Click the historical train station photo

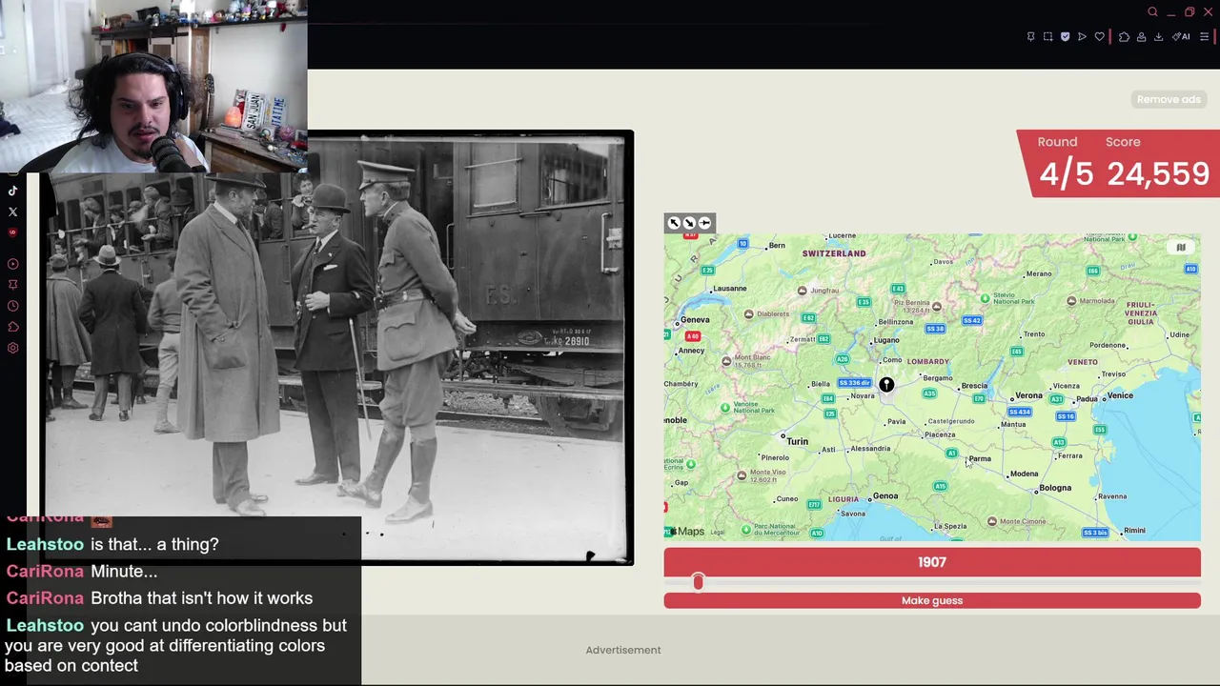pos(338,348)
